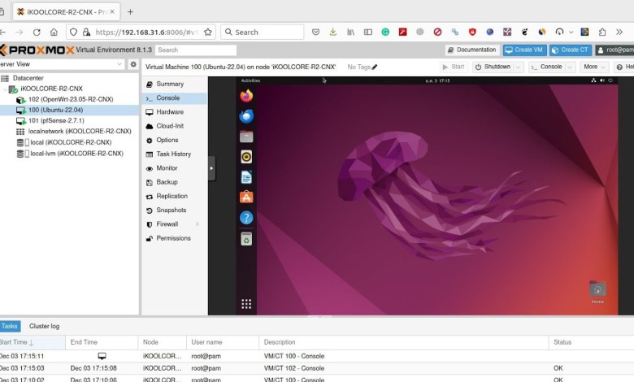Save to Pocket icon in toolbar
Image resolution: width=634 pixels, height=382 pixels.
[316, 32]
